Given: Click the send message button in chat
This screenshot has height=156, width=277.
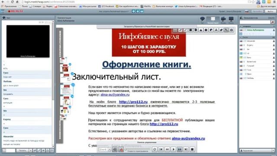Looking at the screenshot, I should 23,150.
